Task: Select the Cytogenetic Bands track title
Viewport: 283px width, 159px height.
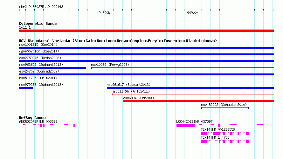Action: click(38, 24)
